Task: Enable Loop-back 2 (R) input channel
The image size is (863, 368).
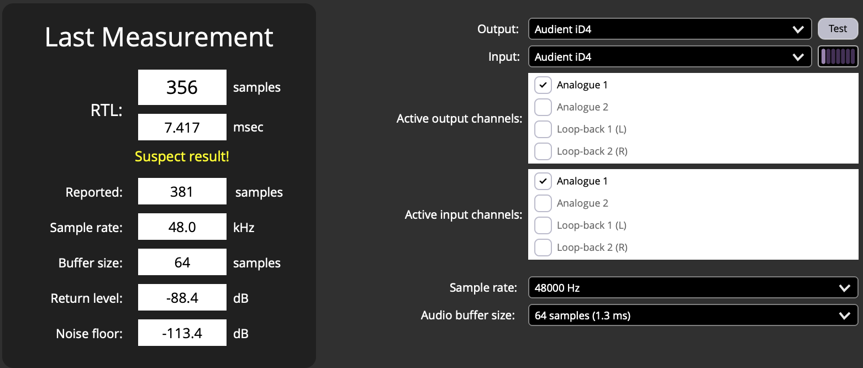Action: coord(543,248)
